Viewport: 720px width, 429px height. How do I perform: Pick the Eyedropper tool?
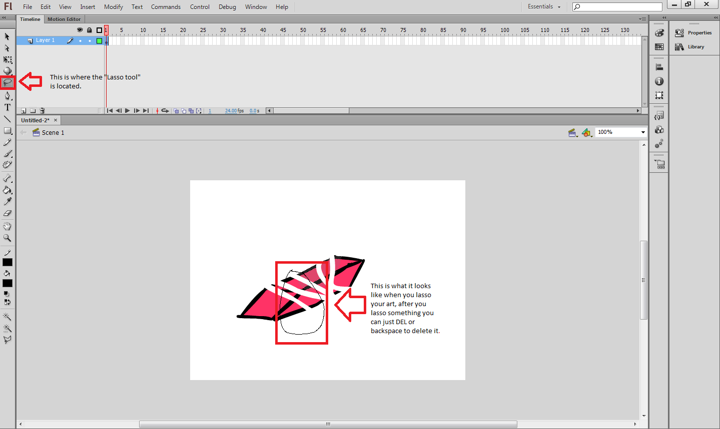tap(8, 202)
